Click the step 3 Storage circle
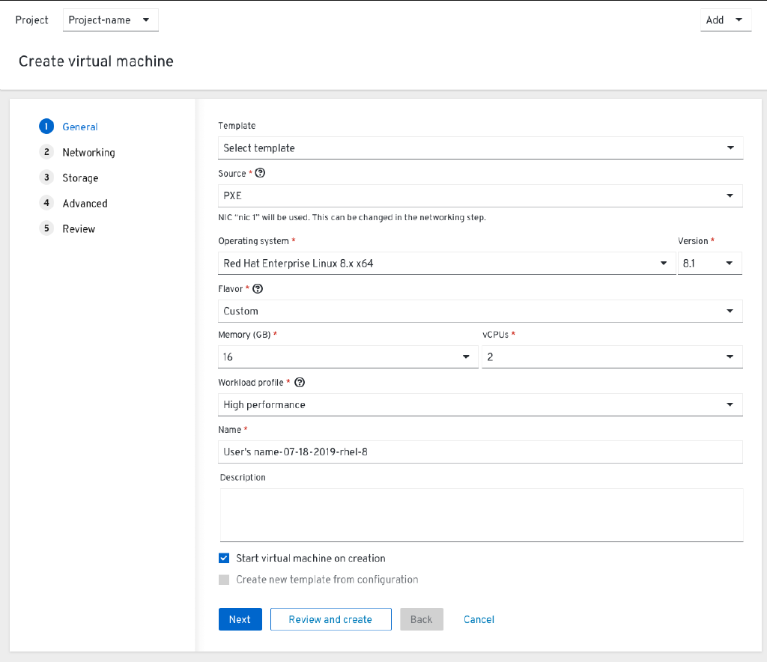Screen dimensions: 767x662 click(x=46, y=177)
